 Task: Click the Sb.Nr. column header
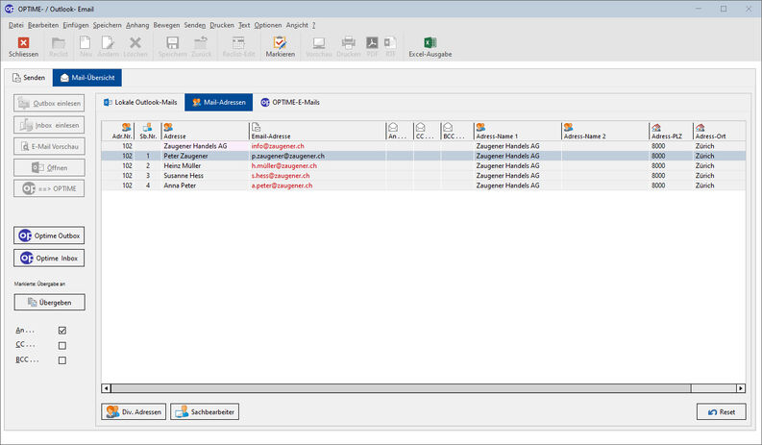pyautogui.click(x=148, y=132)
